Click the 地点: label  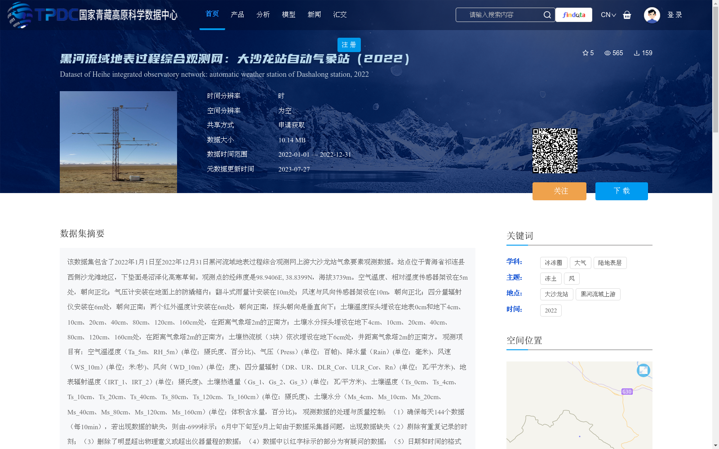tap(514, 293)
